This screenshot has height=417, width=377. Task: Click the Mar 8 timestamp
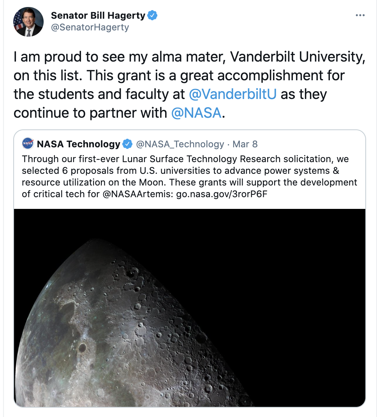[x=245, y=144]
